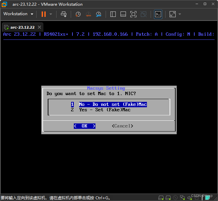Screen dimensions: 218x201
Task: Click the CD/DVD drive status icon
Action: 175,198
